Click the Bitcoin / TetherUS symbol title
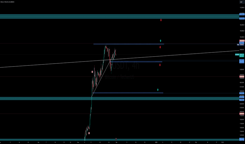Viewport: 245px width, 144px height. pyautogui.click(x=7, y=2)
